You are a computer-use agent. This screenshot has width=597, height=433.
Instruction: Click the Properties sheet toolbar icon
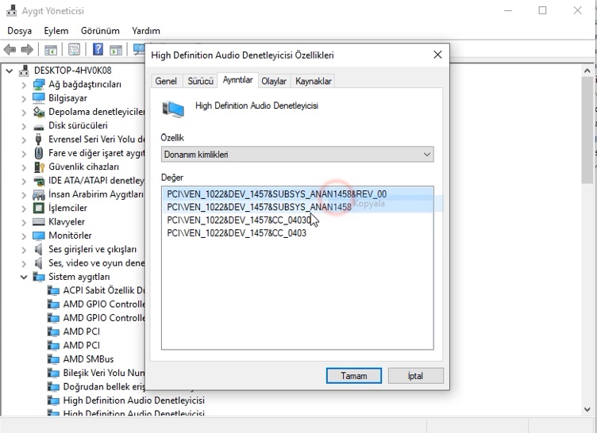75,49
